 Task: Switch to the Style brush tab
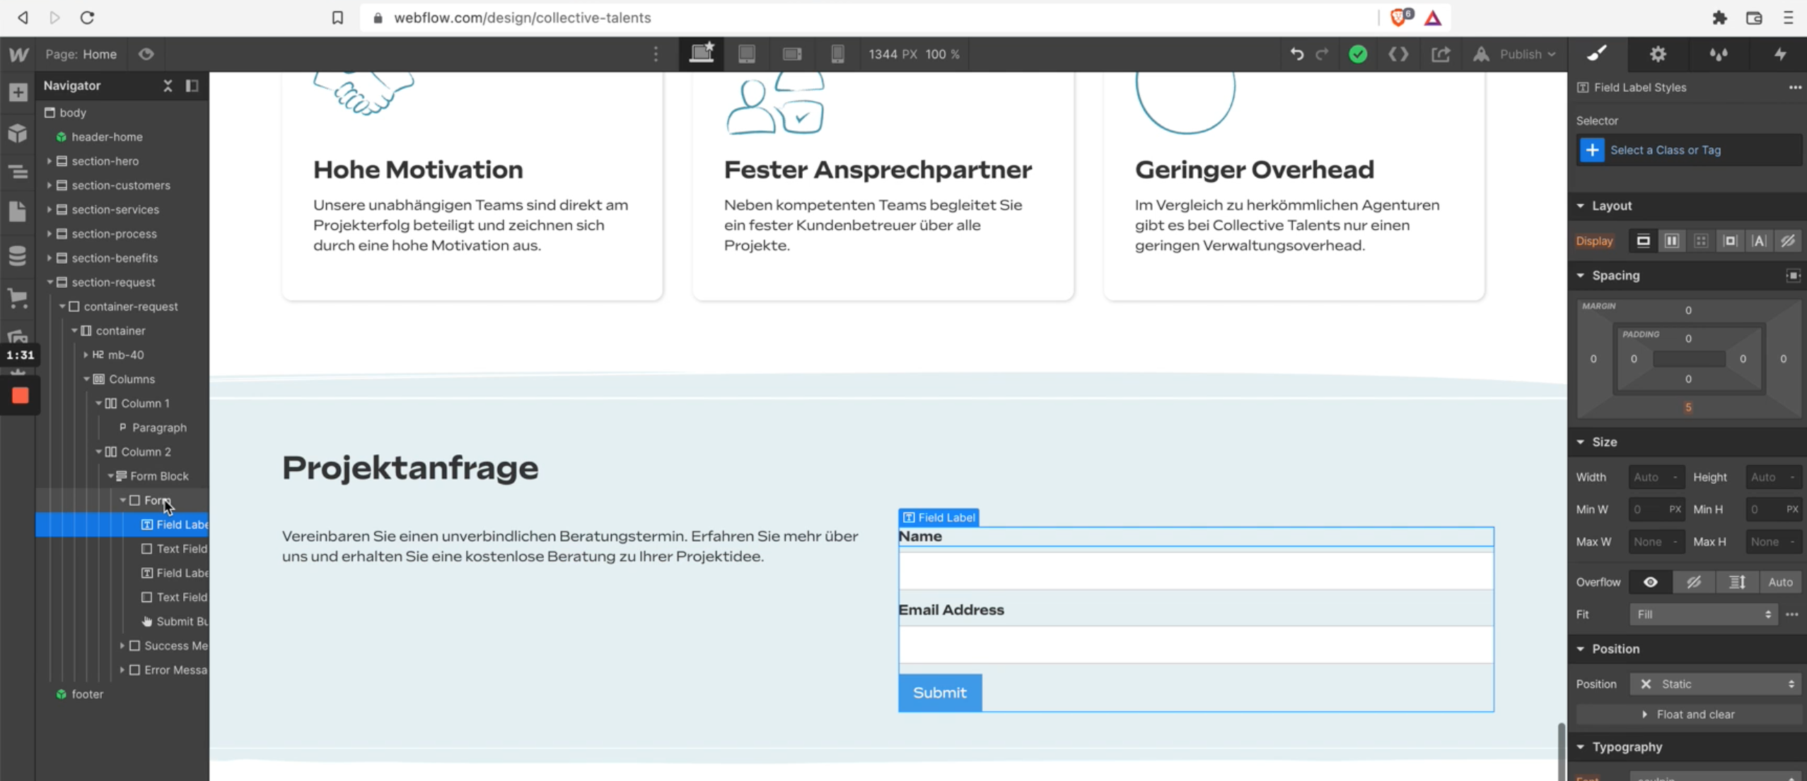[1597, 54]
